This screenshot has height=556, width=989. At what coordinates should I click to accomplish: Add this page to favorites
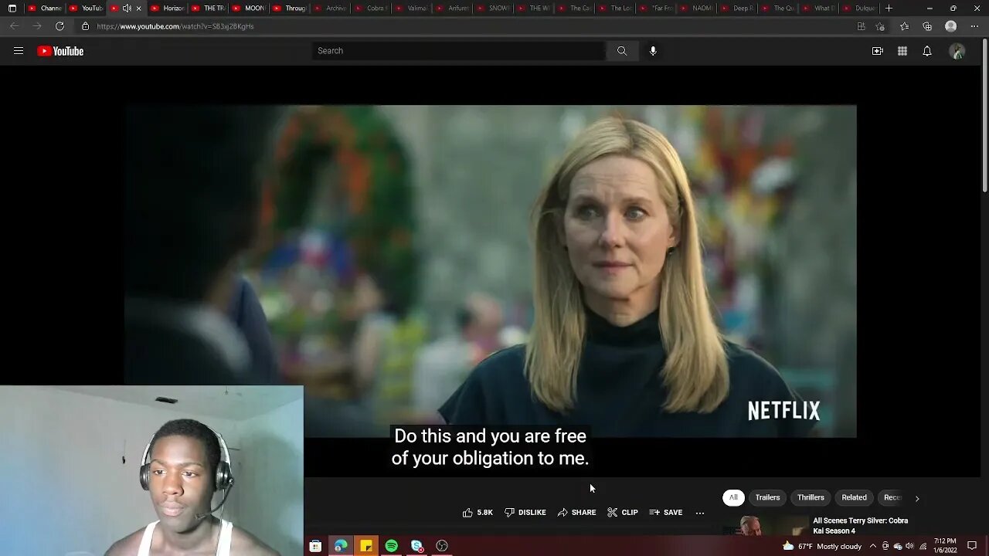[880, 26]
